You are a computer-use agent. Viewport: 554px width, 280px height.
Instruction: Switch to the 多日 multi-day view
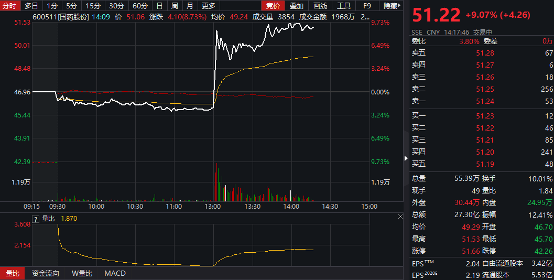pos(31,6)
